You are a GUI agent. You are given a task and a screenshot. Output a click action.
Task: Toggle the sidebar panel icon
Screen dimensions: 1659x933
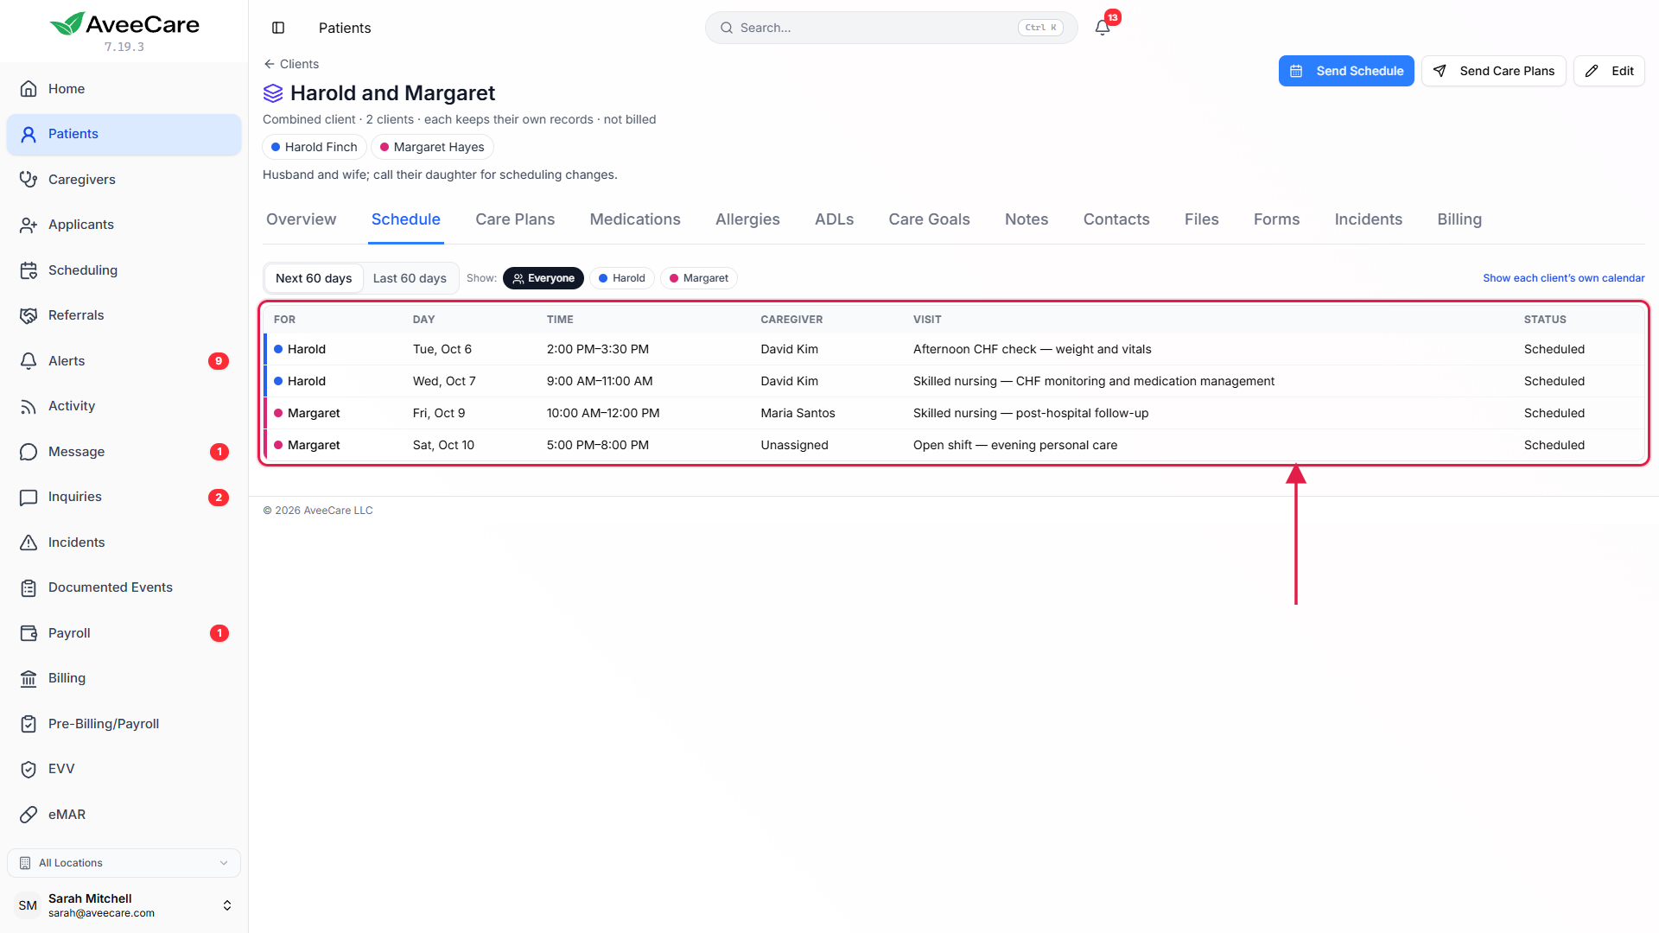pos(278,28)
